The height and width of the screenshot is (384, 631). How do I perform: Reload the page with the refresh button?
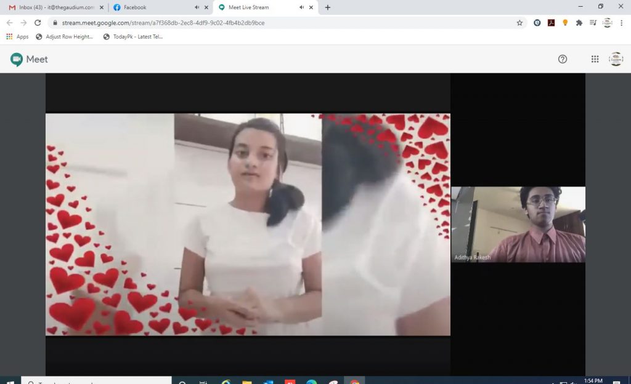(38, 23)
